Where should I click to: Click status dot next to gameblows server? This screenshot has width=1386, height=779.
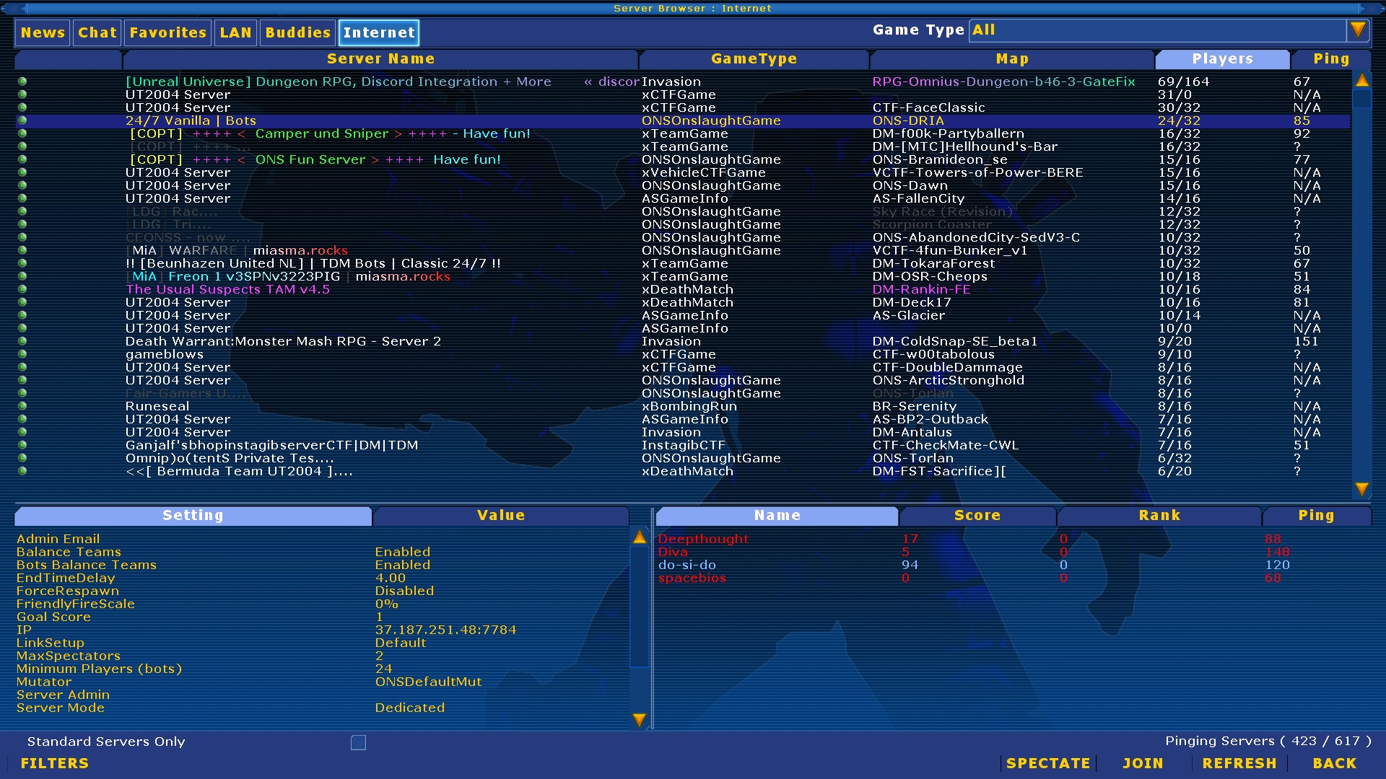tap(22, 354)
